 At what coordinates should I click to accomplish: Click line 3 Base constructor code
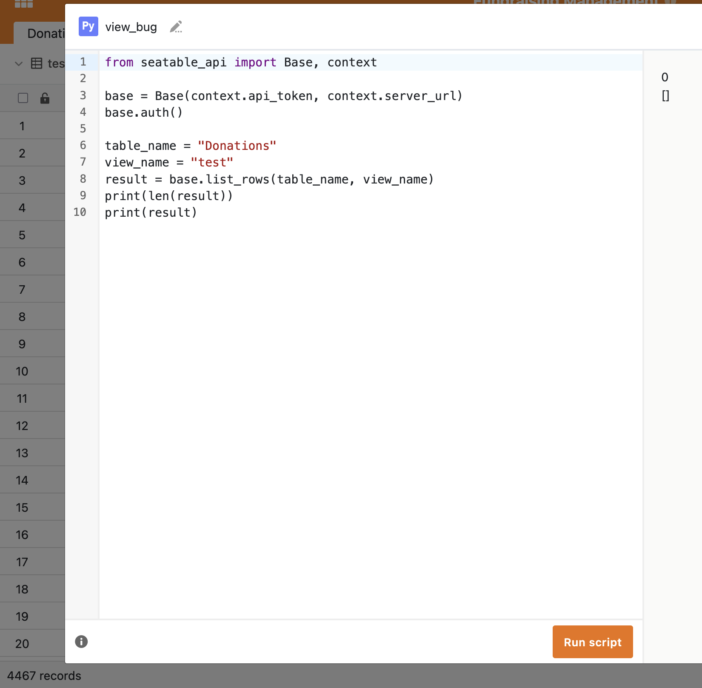[x=283, y=96]
